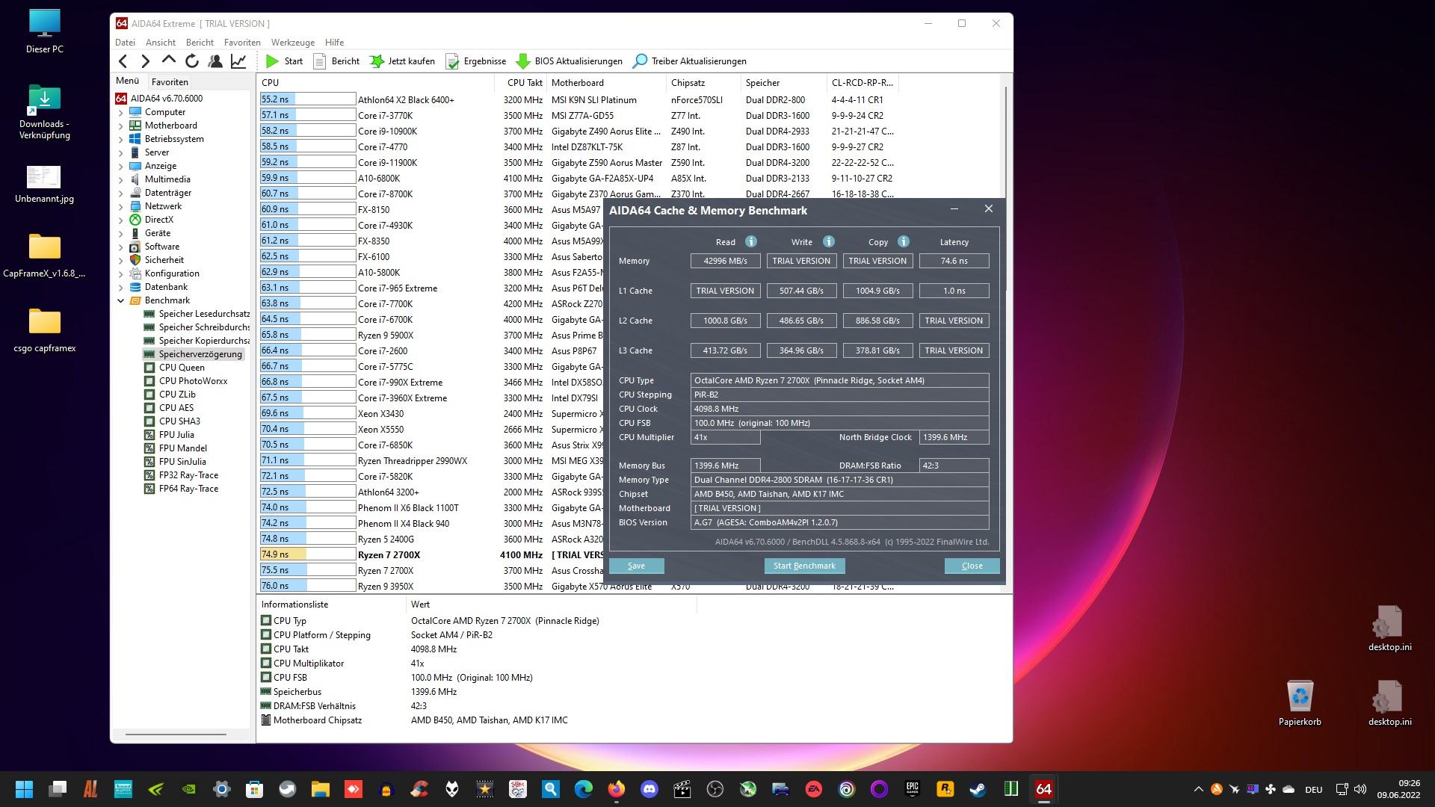Click BIOS Aktualisierungen download arrow icon
1435x807 pixels.
pos(523,61)
